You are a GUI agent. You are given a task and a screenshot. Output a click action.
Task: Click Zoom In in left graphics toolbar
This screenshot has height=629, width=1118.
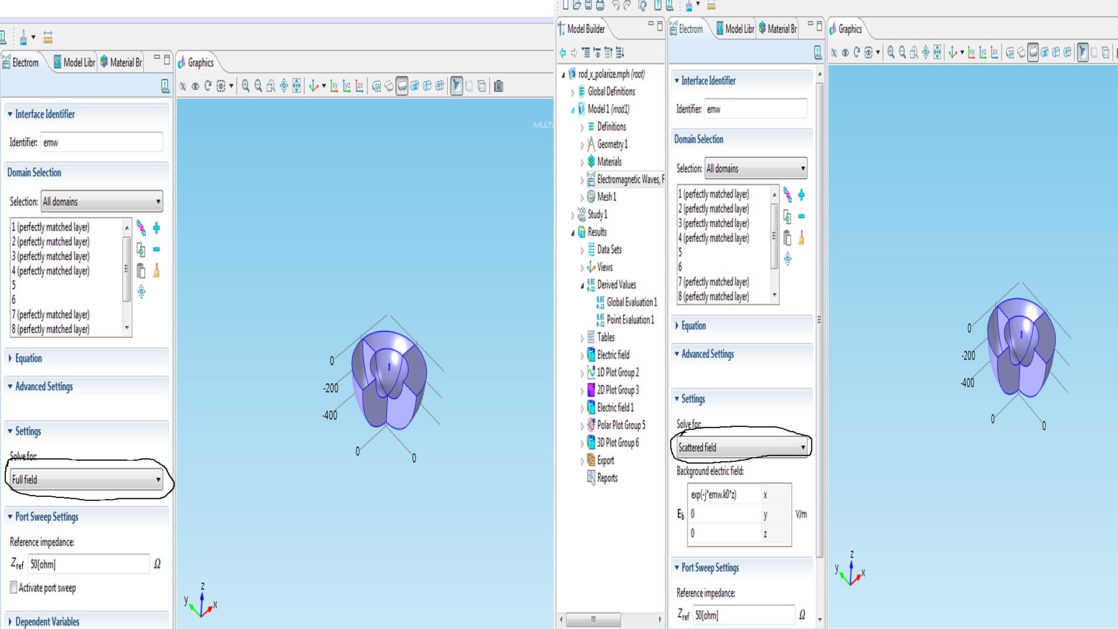[246, 86]
